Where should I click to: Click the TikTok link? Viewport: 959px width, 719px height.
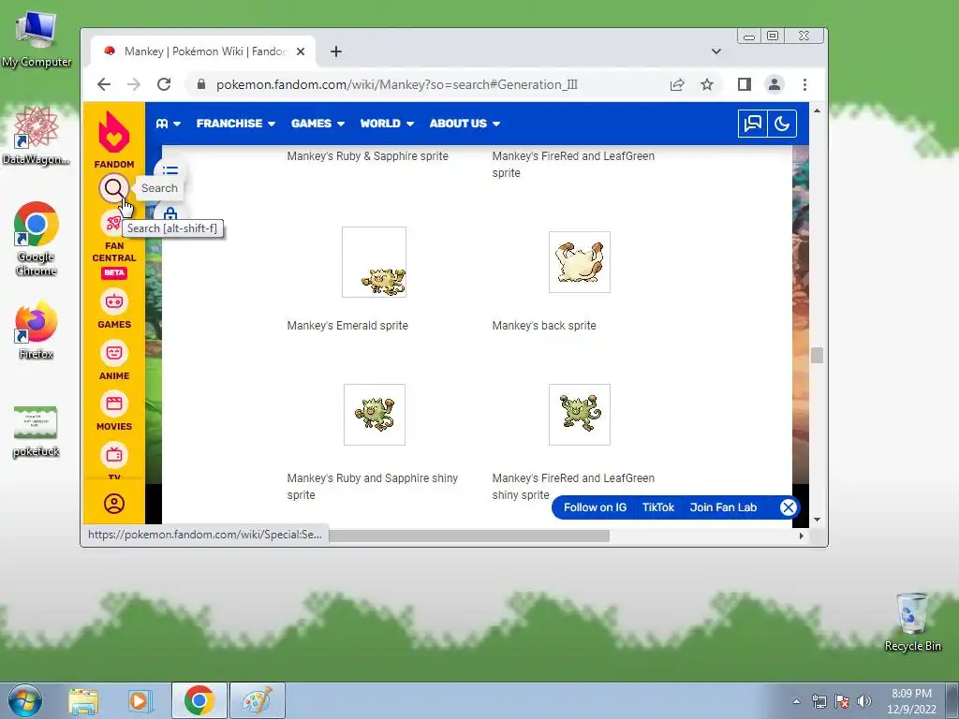[658, 507]
